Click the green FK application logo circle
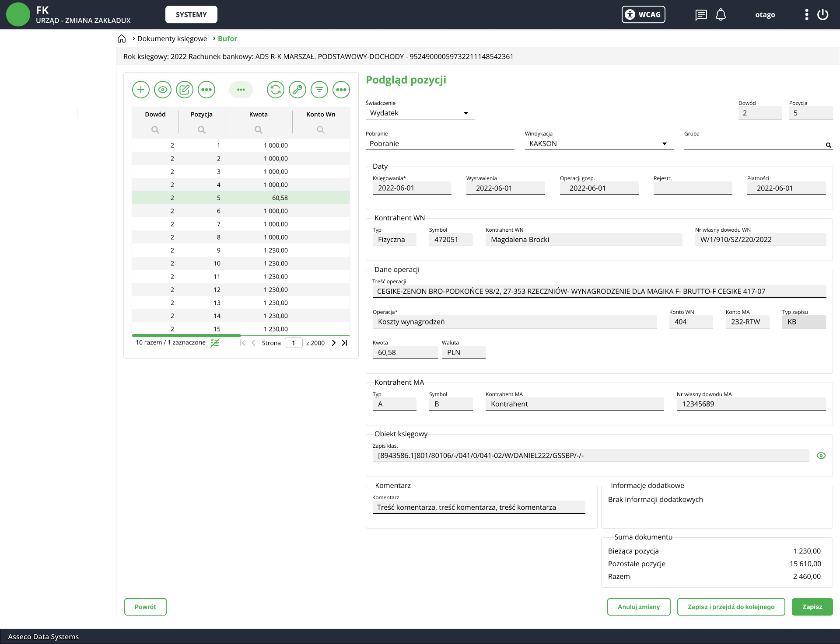840x644 pixels. click(x=18, y=14)
